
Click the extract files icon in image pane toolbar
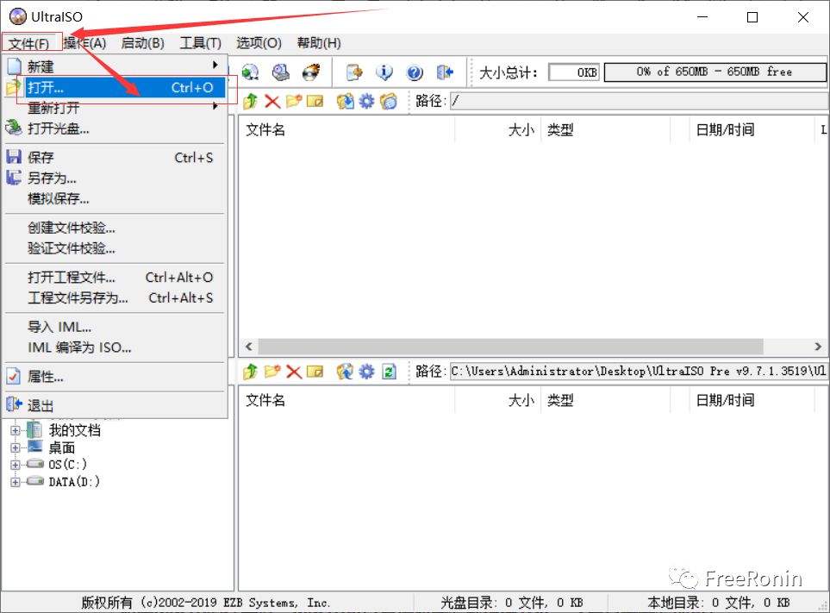point(345,101)
